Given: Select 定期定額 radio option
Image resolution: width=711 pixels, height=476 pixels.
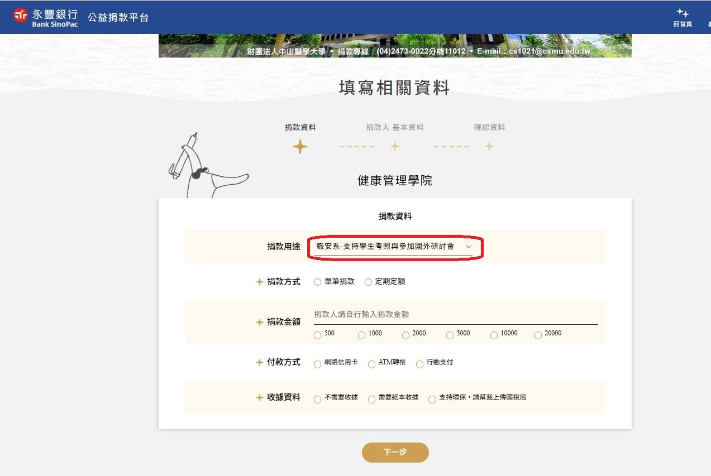Looking at the screenshot, I should pos(368,282).
